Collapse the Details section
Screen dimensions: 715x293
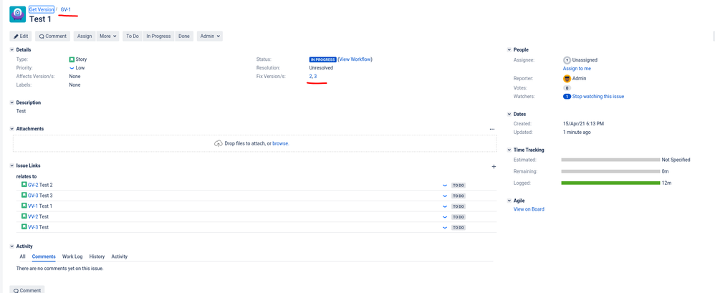[x=12, y=49]
